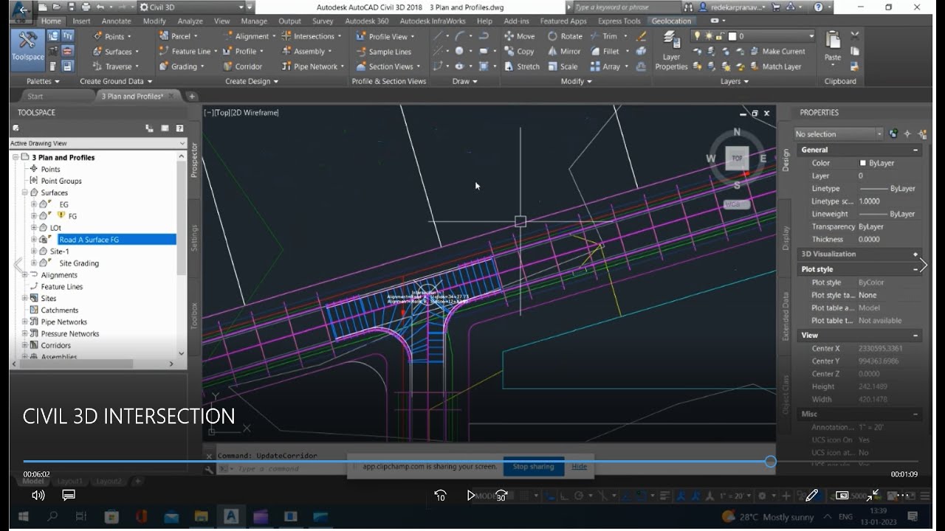
Task: Click the video progress slider handle
Action: pos(770,462)
